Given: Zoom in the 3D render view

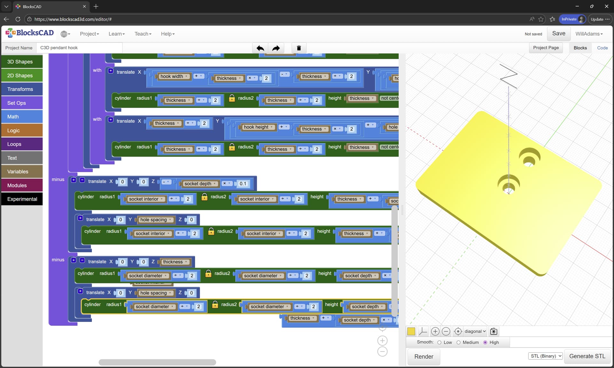Looking at the screenshot, I should [x=435, y=331].
